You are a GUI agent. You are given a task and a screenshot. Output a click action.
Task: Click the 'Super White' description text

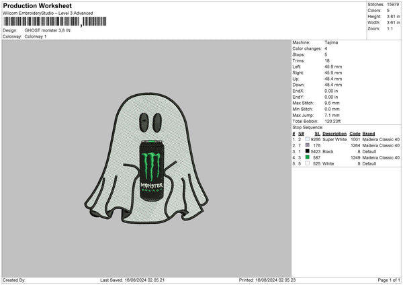[x=334, y=139]
